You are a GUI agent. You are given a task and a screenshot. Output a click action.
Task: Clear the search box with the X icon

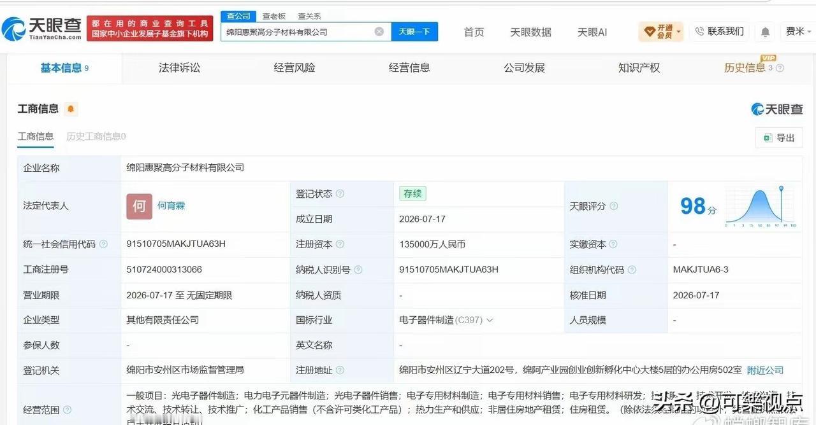[x=379, y=31]
